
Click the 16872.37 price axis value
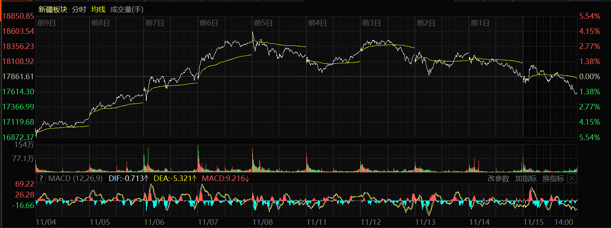pyautogui.click(x=18, y=137)
